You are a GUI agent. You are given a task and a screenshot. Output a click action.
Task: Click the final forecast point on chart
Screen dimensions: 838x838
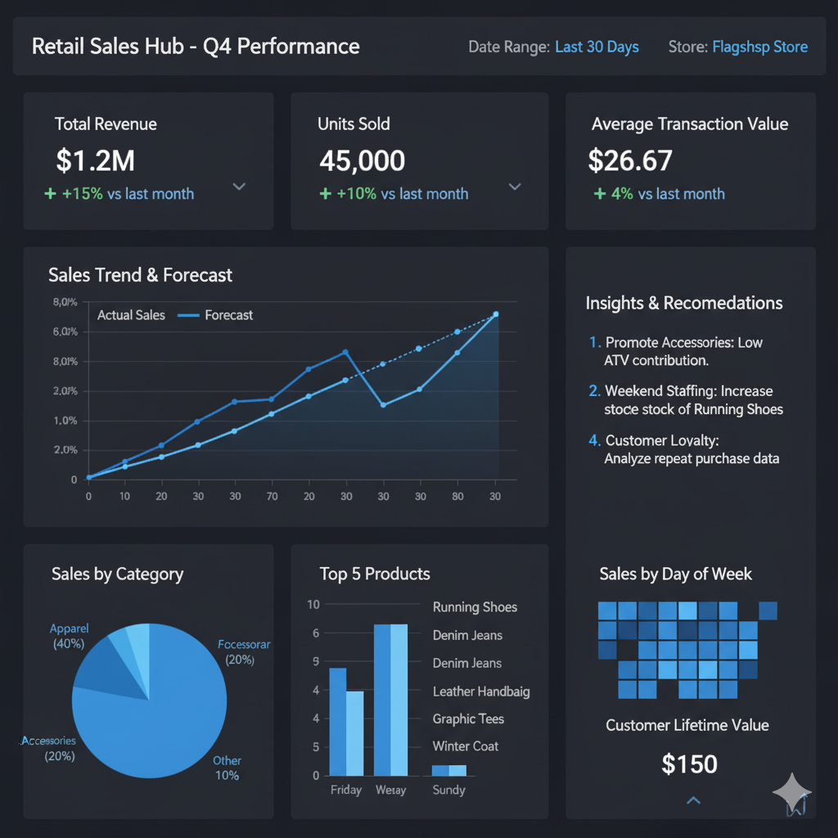coord(495,314)
